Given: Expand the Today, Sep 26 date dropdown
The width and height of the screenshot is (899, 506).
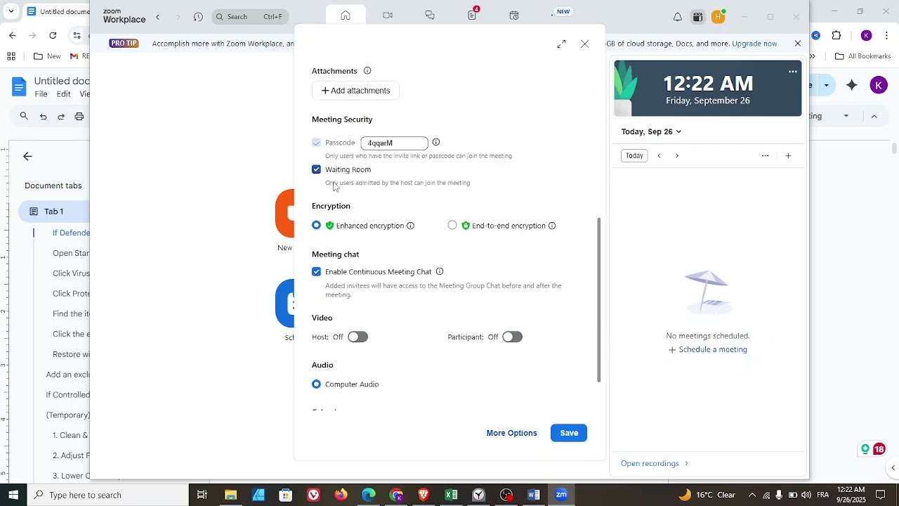Looking at the screenshot, I should pyautogui.click(x=651, y=131).
